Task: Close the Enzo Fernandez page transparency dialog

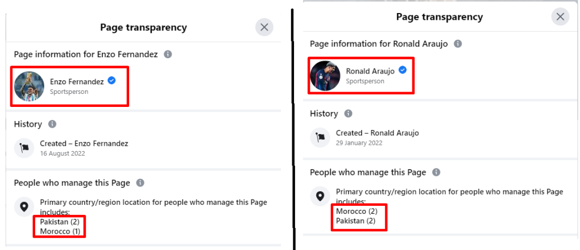Action: (264, 27)
